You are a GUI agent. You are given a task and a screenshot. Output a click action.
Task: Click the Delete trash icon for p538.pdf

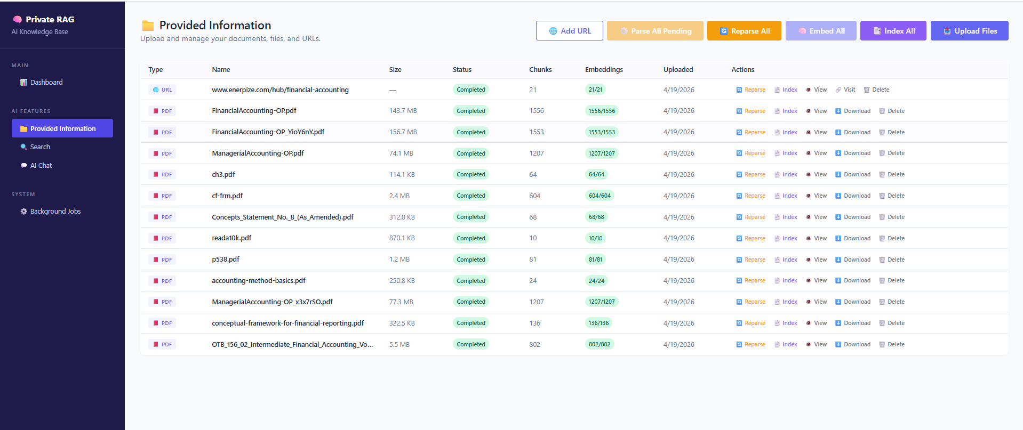[882, 260]
